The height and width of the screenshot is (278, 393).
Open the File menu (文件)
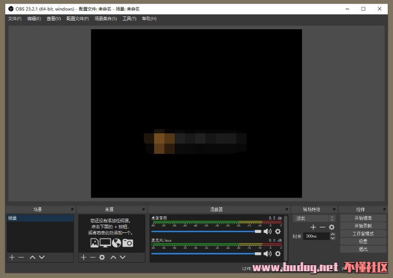click(14, 18)
